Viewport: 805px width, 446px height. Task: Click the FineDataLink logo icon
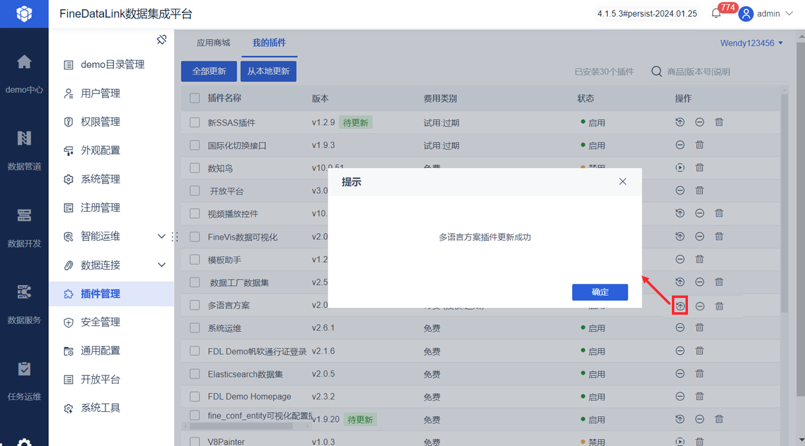point(24,14)
